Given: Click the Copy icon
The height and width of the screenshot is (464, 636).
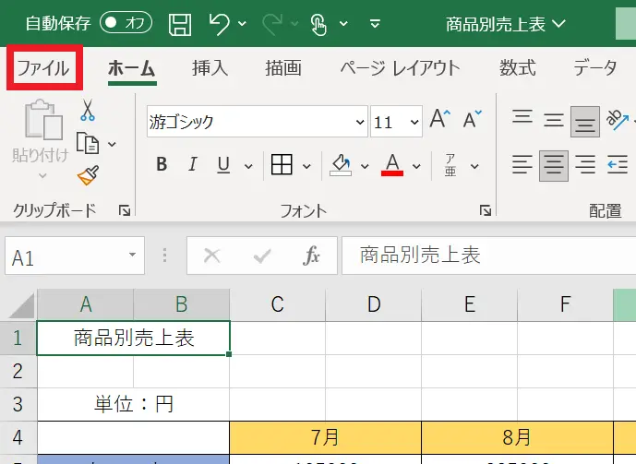Looking at the screenshot, I should click(x=88, y=143).
